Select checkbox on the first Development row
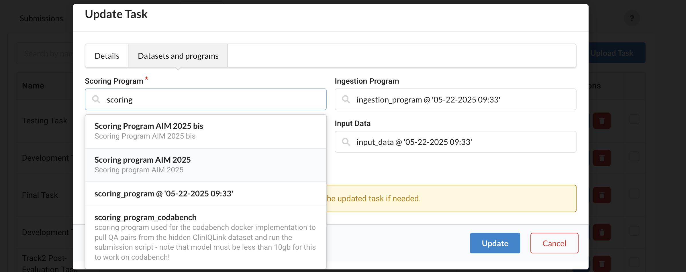The height and width of the screenshot is (272, 686). tap(634, 156)
